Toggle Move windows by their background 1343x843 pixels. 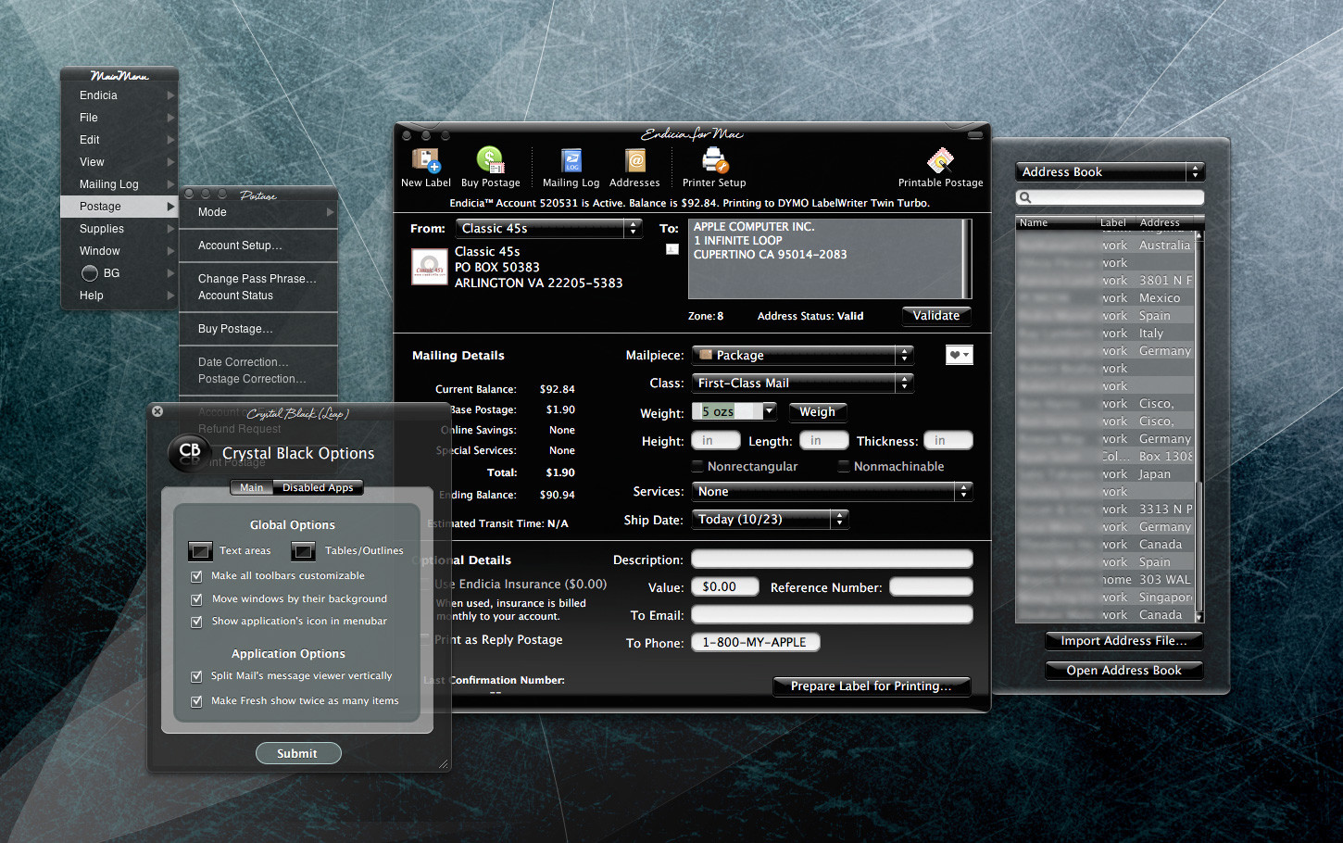pyautogui.click(x=196, y=599)
